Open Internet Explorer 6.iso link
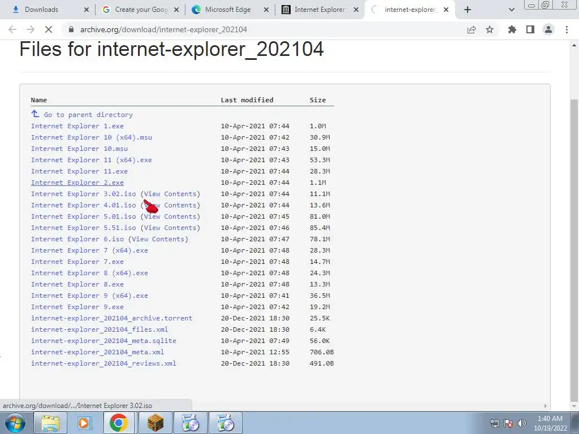Viewport: 579px width, 434px height. 77,239
